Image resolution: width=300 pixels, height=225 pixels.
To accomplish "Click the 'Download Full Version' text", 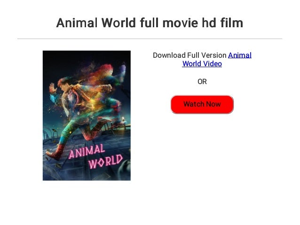I will coord(189,55).
